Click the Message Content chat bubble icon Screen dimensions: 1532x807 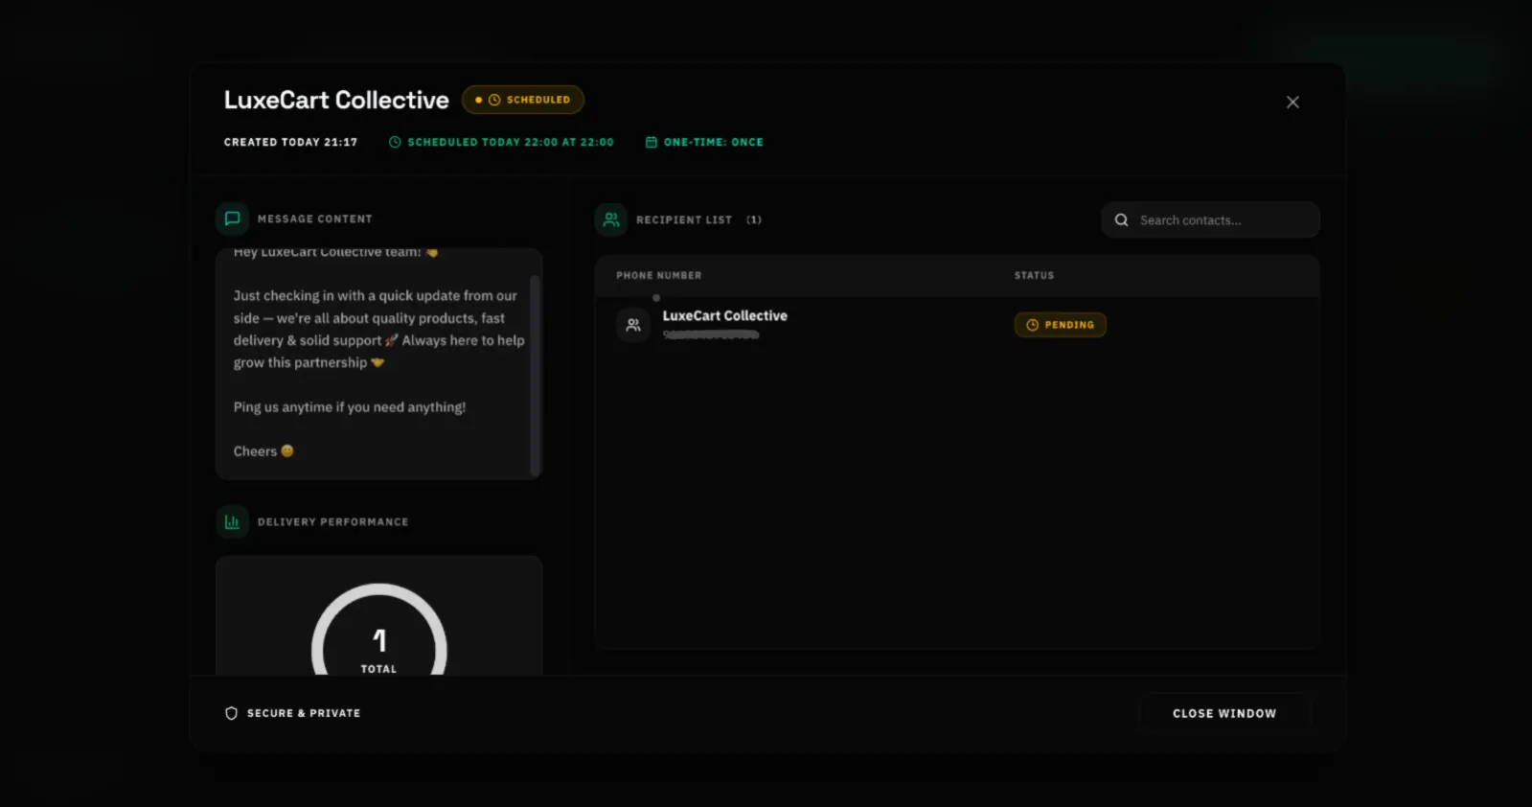pyautogui.click(x=232, y=219)
